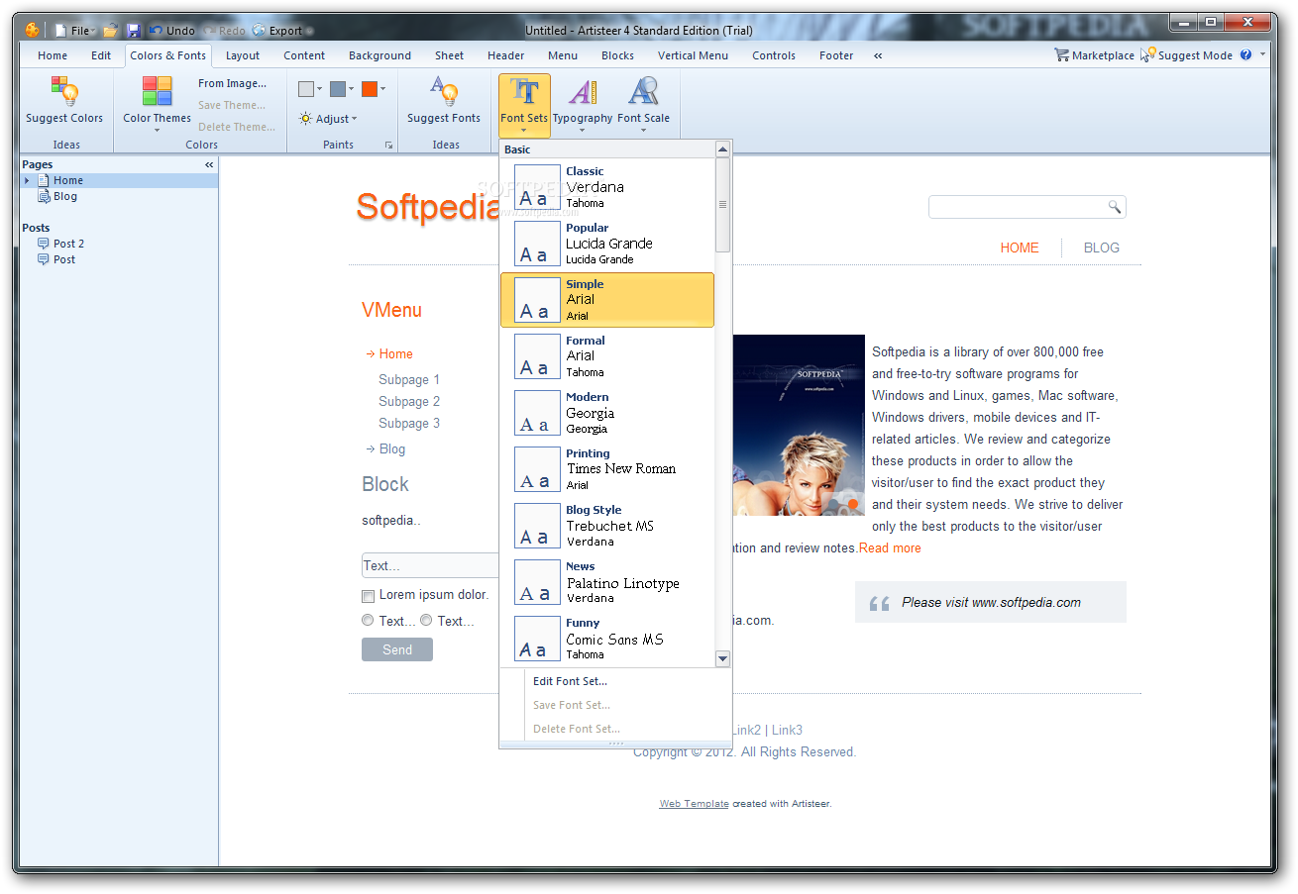
Task: Click the orange paint color swatch
Action: (370, 89)
